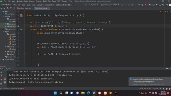Select the MainActivity.kt editor tab
The image size is (171, 96).
(x=42, y=8)
